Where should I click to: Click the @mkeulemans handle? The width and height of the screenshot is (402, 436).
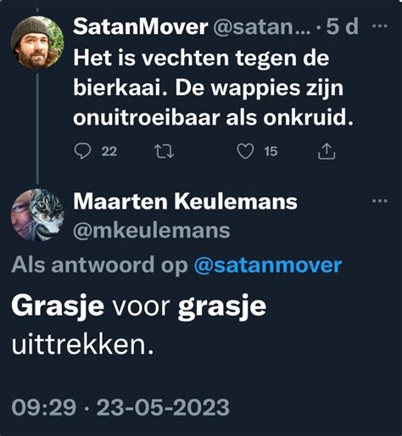coord(152,231)
